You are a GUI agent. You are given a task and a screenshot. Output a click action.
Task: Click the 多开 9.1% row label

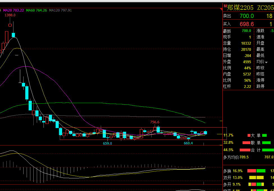click(232, 184)
